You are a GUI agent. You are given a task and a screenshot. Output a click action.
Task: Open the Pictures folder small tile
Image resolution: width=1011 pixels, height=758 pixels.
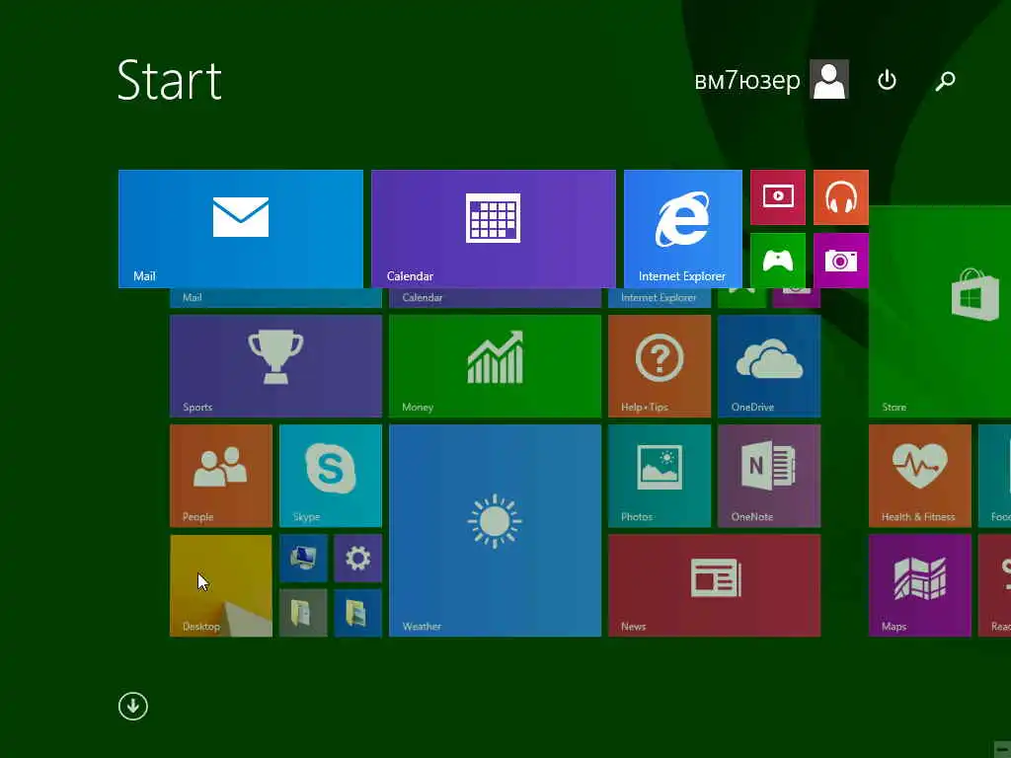(357, 613)
